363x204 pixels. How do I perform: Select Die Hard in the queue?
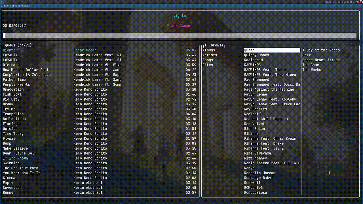coord(11,65)
